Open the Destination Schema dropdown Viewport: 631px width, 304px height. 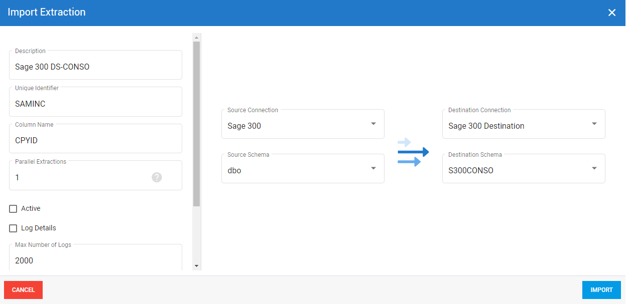(524, 169)
